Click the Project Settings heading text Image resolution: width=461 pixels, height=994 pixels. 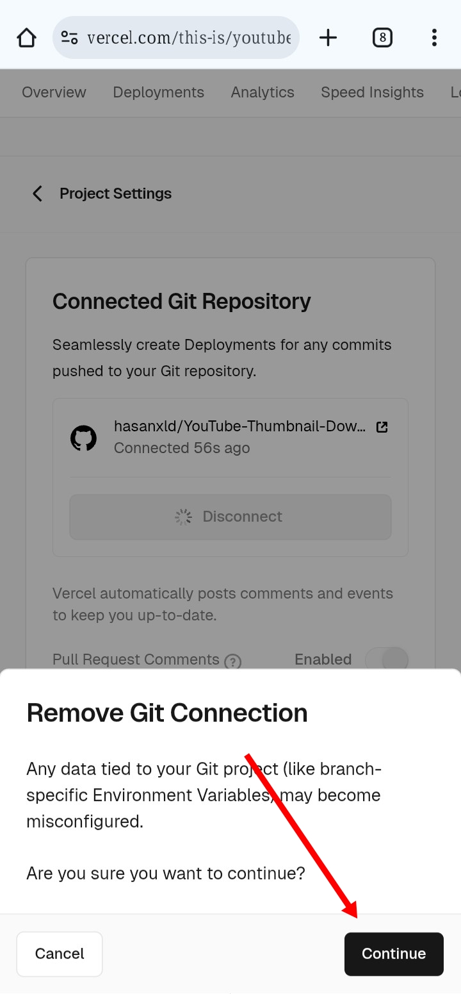coord(115,194)
